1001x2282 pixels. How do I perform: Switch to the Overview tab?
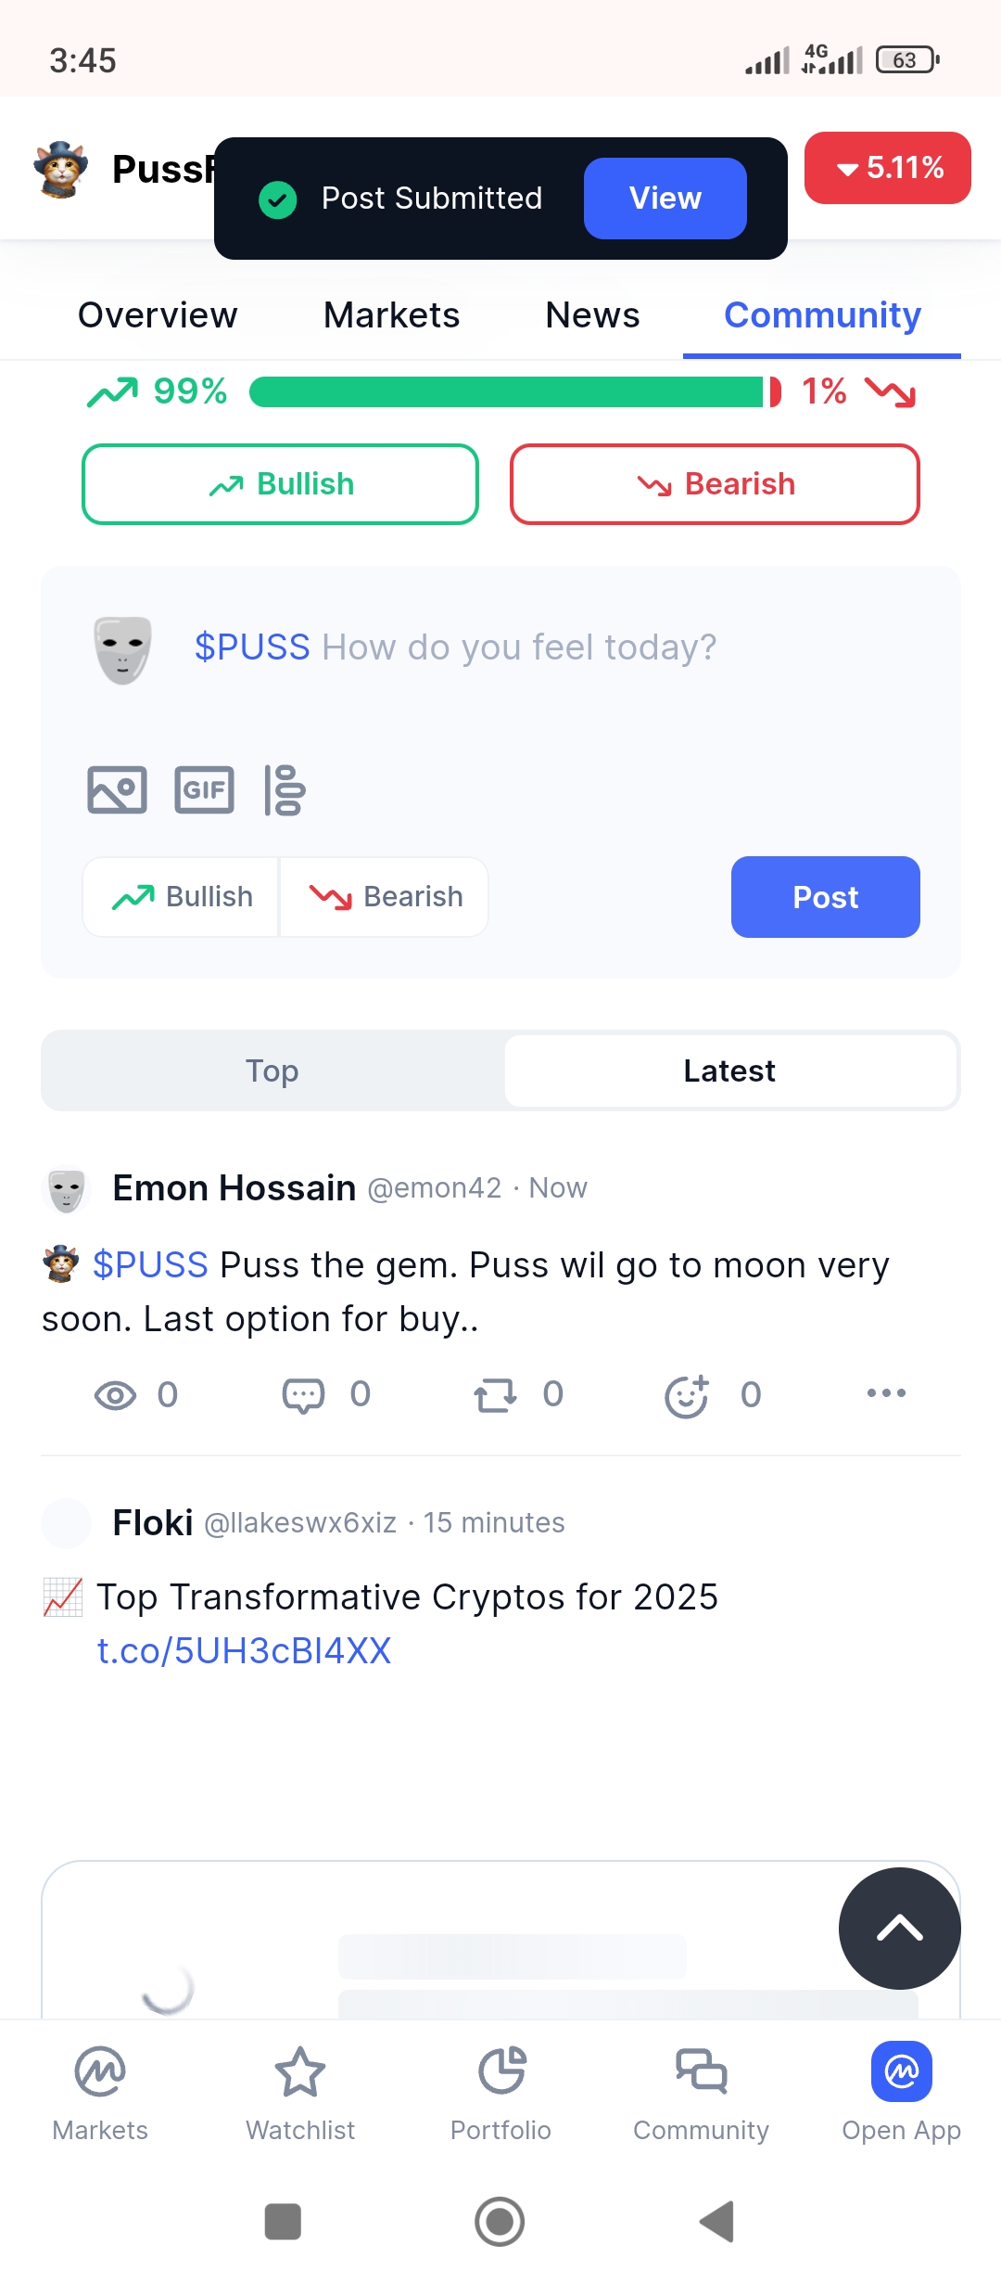coord(158,315)
